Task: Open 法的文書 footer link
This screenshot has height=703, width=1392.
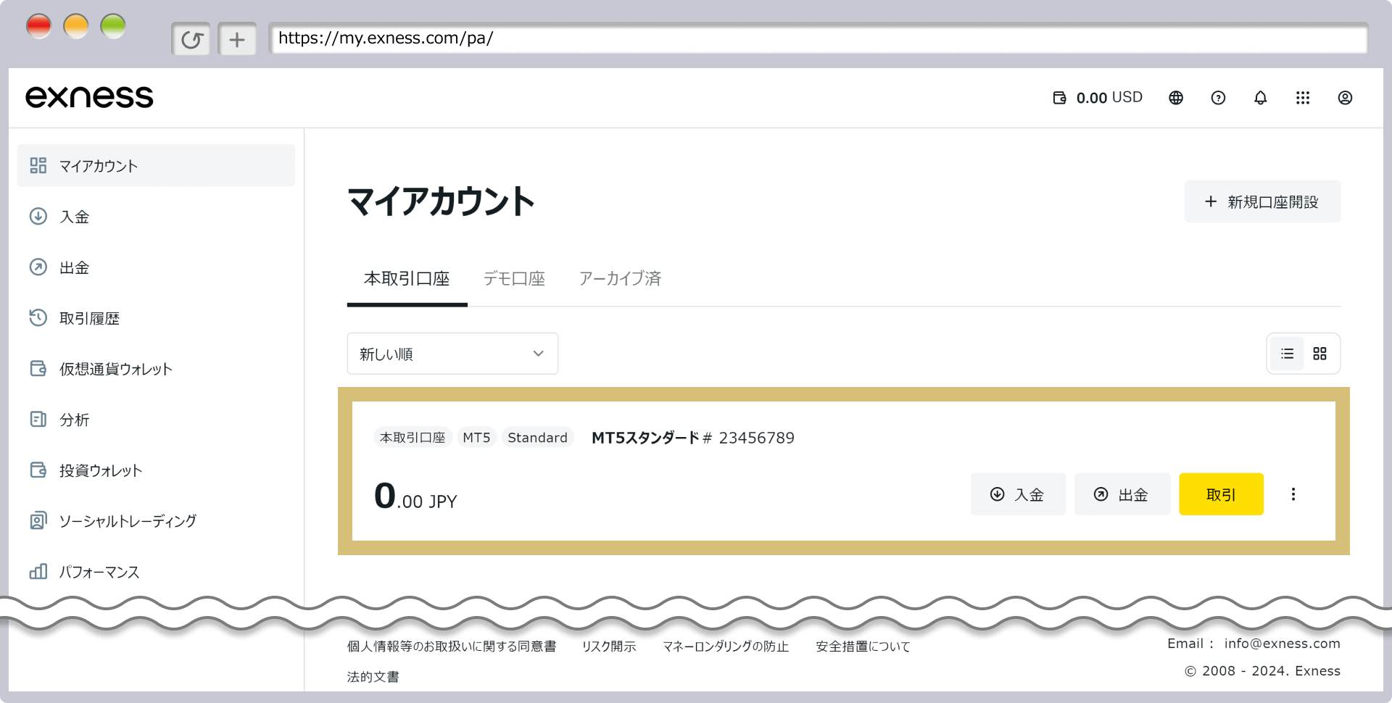Action: pos(373,677)
